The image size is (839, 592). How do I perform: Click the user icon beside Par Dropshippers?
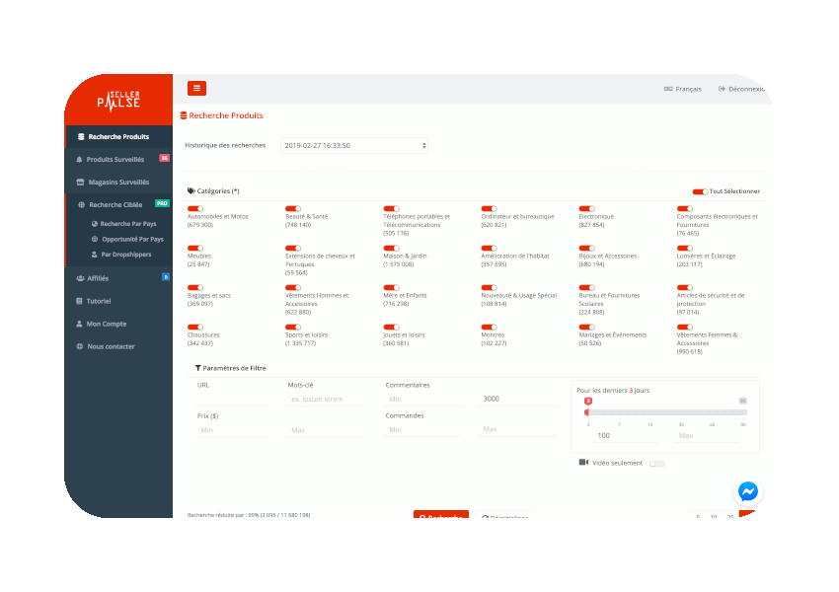pos(94,255)
